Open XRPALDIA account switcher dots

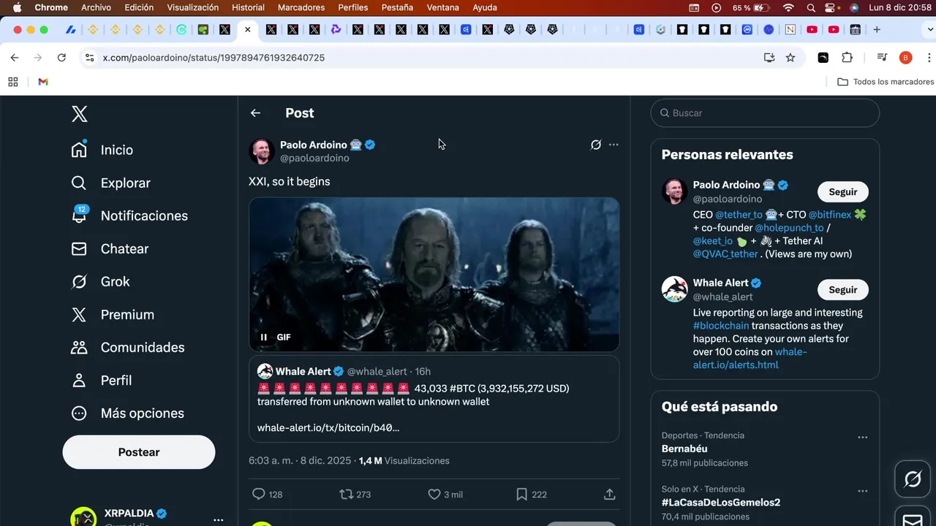point(218,520)
